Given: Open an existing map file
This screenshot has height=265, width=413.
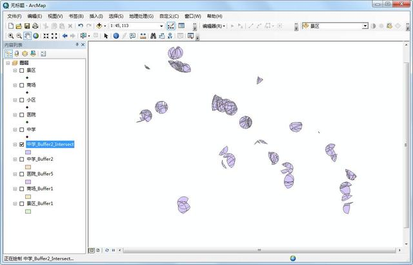Looking at the screenshot, I should 19,26.
